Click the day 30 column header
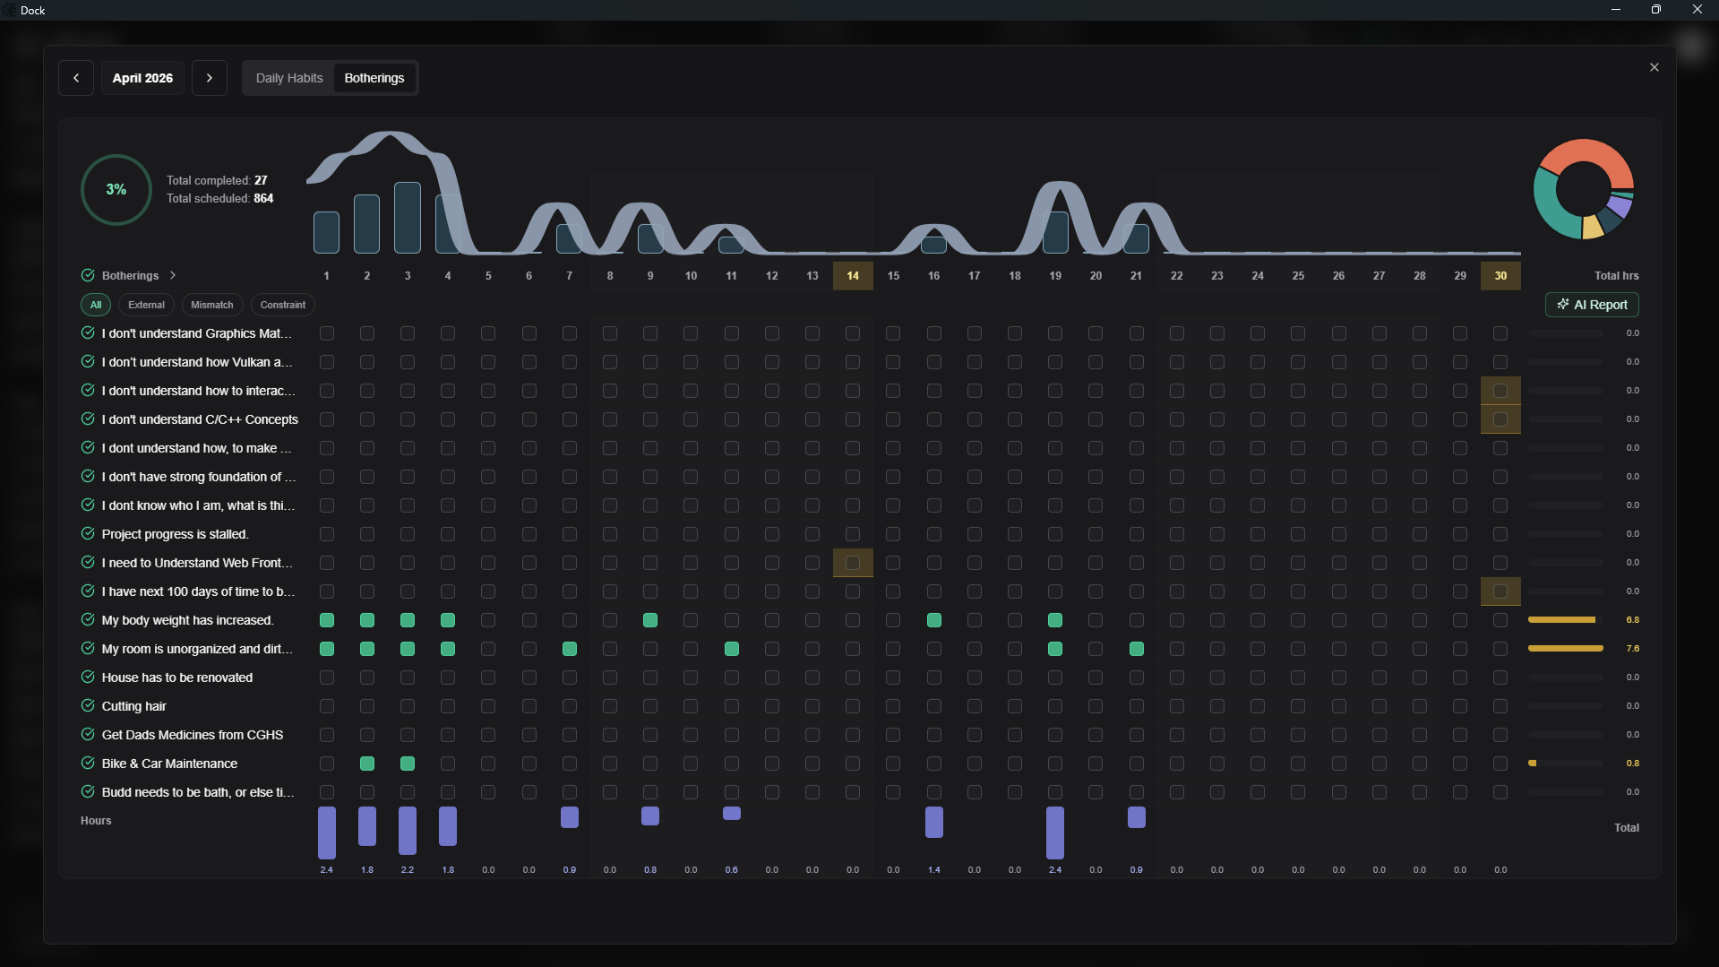The width and height of the screenshot is (1719, 967). (x=1500, y=276)
